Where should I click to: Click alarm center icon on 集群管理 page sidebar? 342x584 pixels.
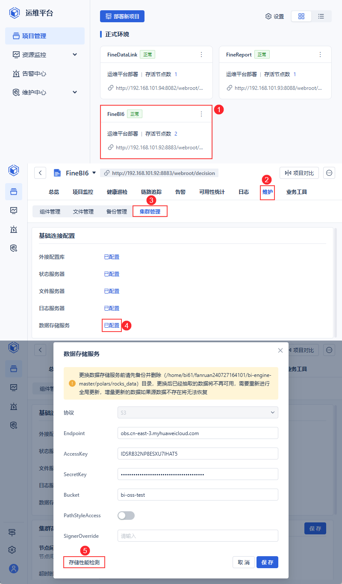[x=14, y=229]
